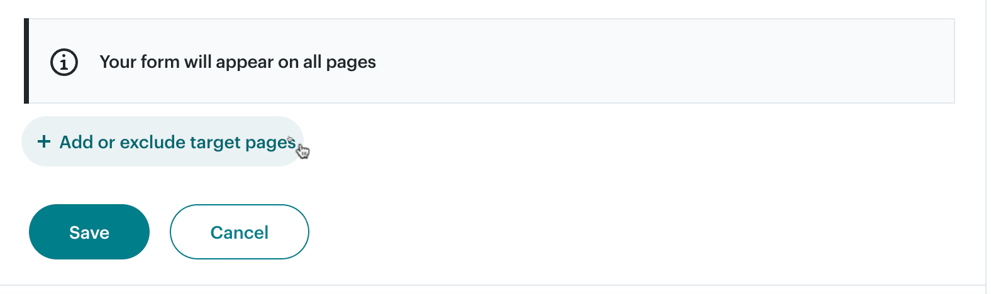Save the form targeting settings
This screenshot has height=294, width=991.
click(89, 232)
